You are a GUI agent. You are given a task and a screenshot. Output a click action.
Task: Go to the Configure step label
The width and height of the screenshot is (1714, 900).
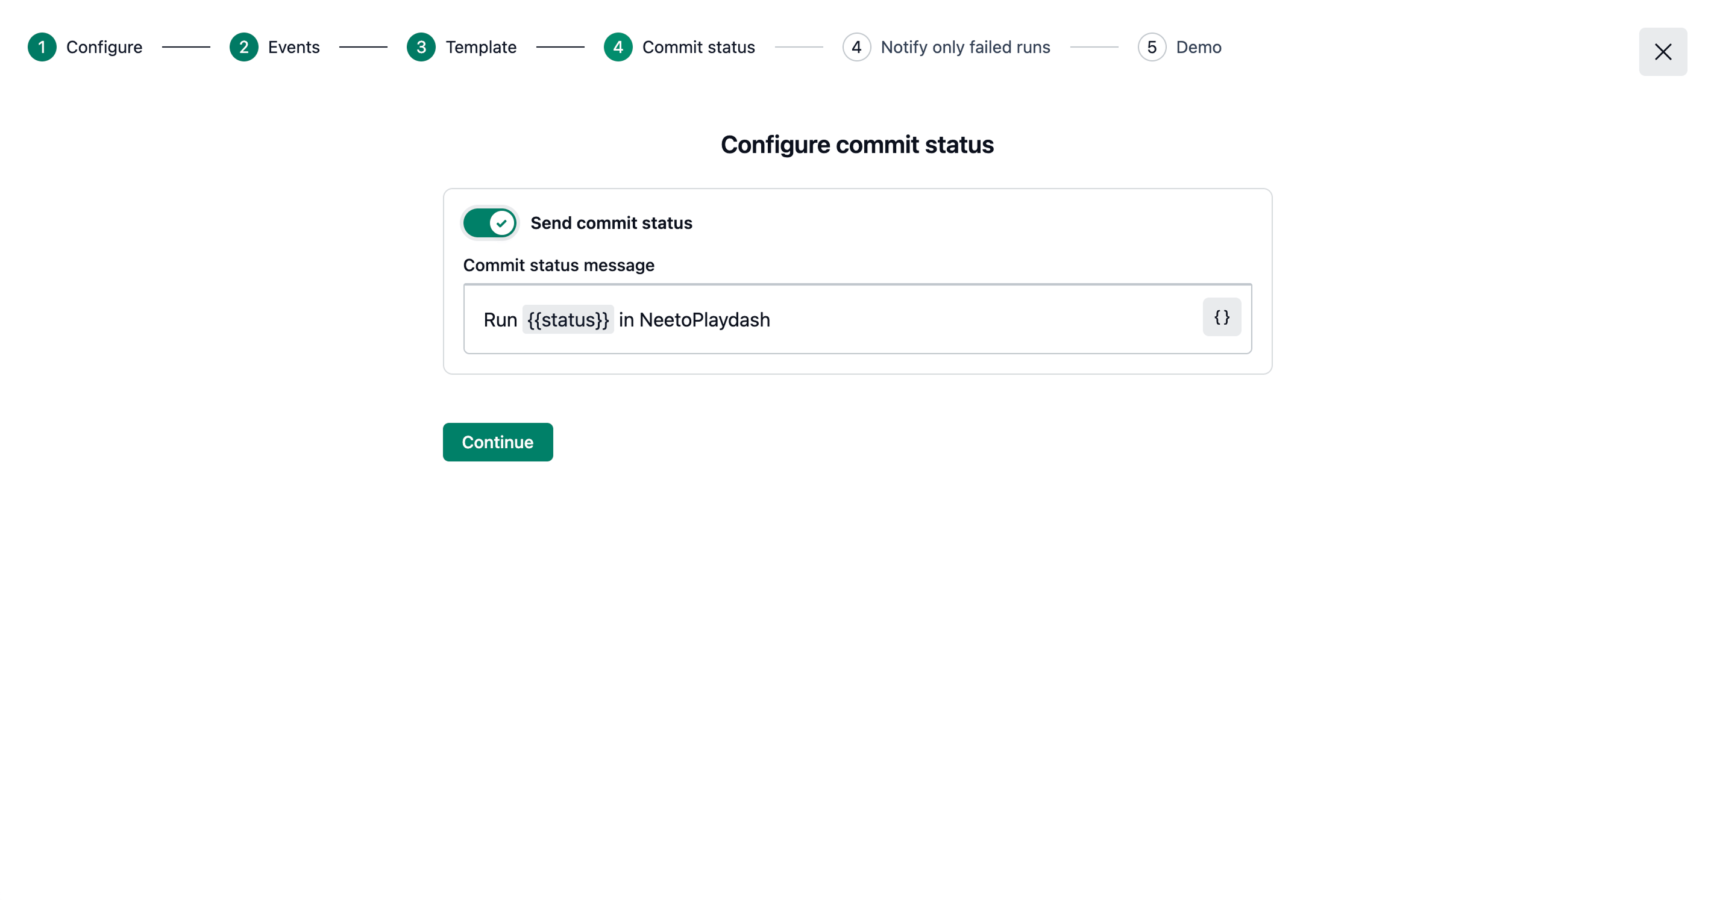(104, 47)
